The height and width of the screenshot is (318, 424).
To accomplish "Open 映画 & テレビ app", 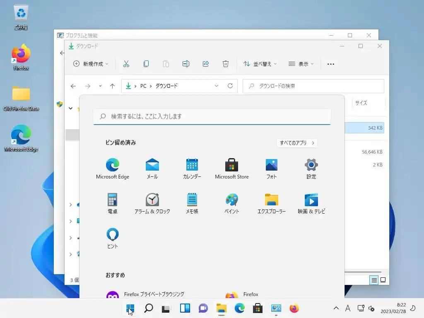I will (x=311, y=203).
